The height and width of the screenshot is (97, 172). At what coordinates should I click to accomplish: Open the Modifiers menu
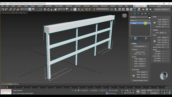[x=40, y=6]
